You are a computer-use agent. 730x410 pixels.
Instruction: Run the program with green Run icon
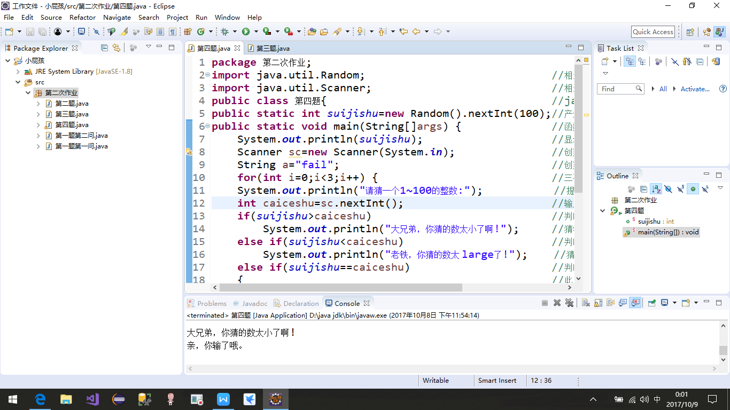[x=246, y=31]
